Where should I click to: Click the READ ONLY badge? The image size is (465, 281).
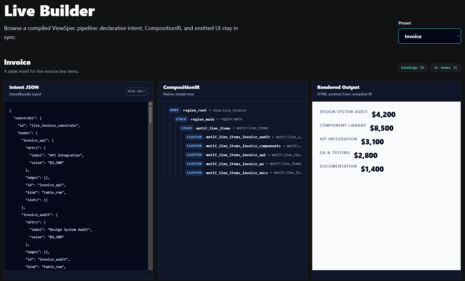click(x=136, y=91)
